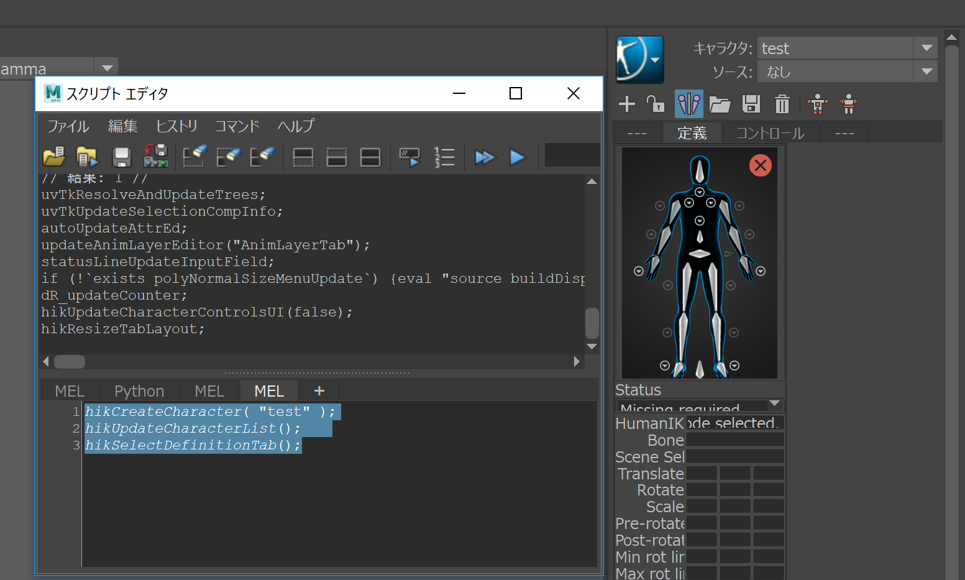The width and height of the screenshot is (965, 580).
Task: Switch to the コントロール tab
Action: click(771, 132)
